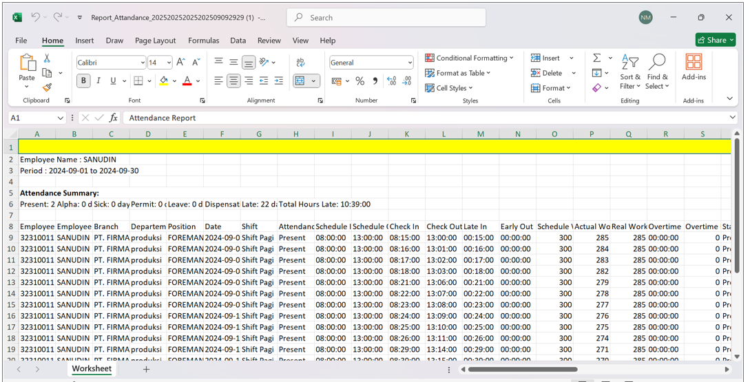Click the Format Painter brush icon
This screenshot has width=750, height=382.
click(47, 87)
